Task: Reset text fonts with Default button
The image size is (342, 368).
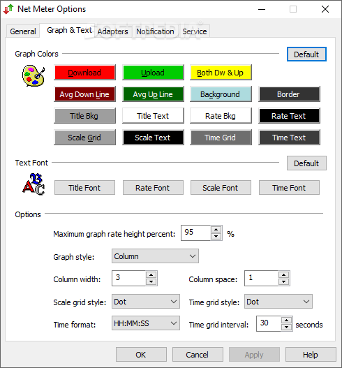Action: click(306, 163)
